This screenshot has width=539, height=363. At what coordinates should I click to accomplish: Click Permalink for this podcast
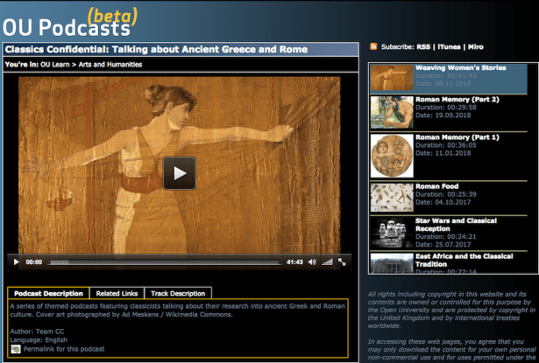click(63, 349)
